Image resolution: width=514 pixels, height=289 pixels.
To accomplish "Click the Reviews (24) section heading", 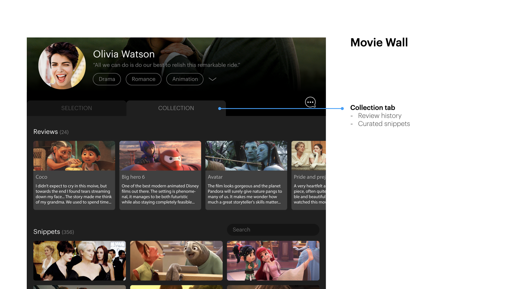I will [51, 132].
